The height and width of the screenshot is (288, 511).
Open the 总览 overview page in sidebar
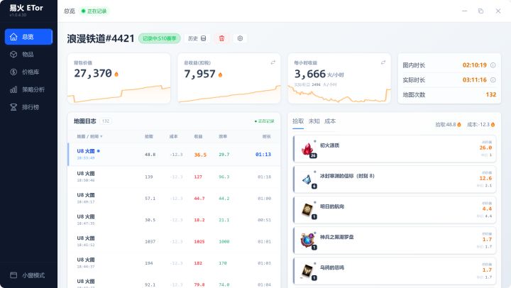click(x=28, y=37)
